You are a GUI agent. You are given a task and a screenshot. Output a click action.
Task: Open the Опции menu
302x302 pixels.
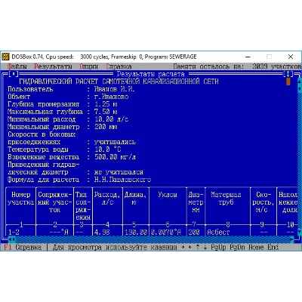[88, 66]
